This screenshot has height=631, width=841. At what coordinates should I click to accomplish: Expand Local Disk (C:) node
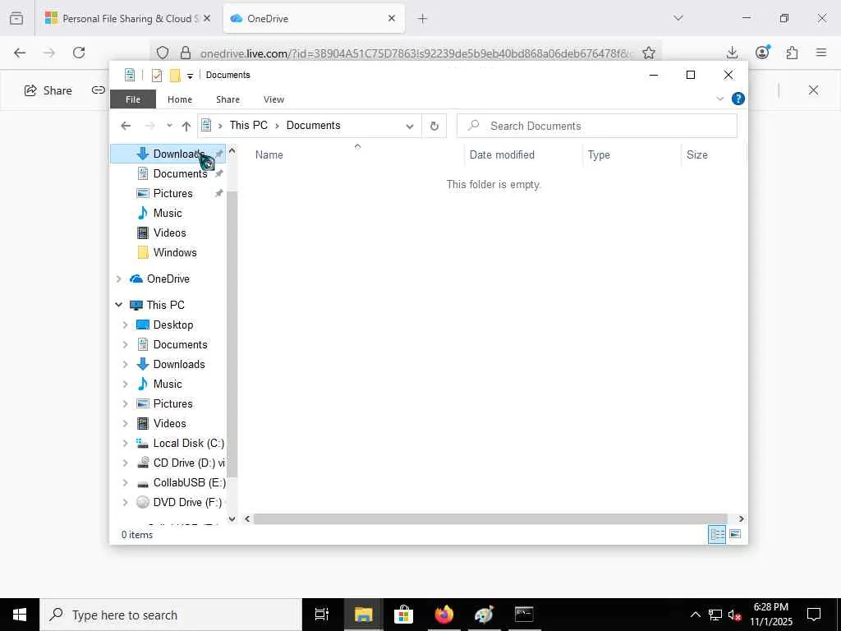[125, 443]
